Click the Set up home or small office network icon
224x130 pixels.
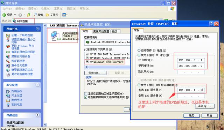pyautogui.click(x=8, y=40)
